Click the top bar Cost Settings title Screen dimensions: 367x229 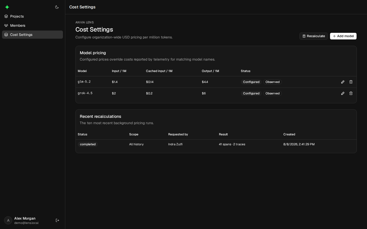coord(82,7)
